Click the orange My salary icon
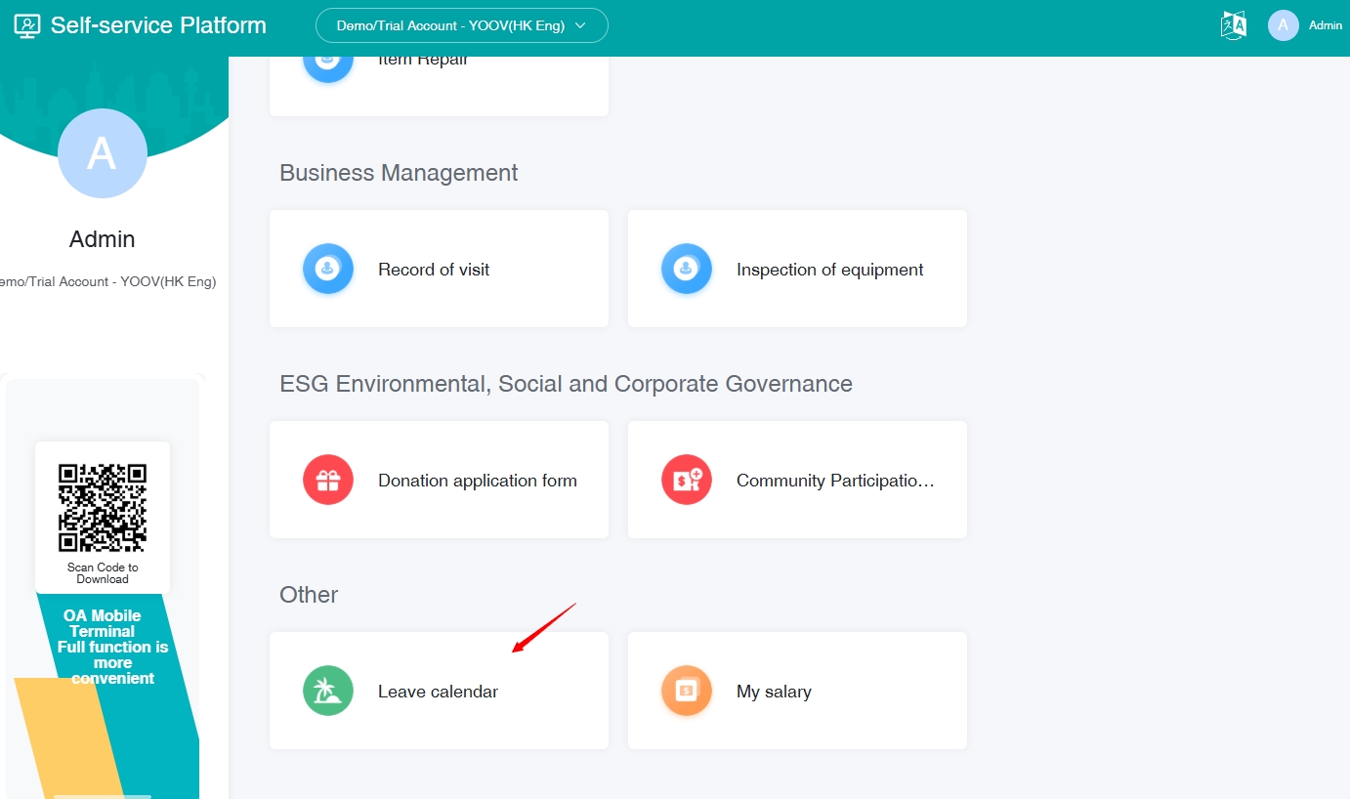Image resolution: width=1350 pixels, height=799 pixels. [x=687, y=691]
